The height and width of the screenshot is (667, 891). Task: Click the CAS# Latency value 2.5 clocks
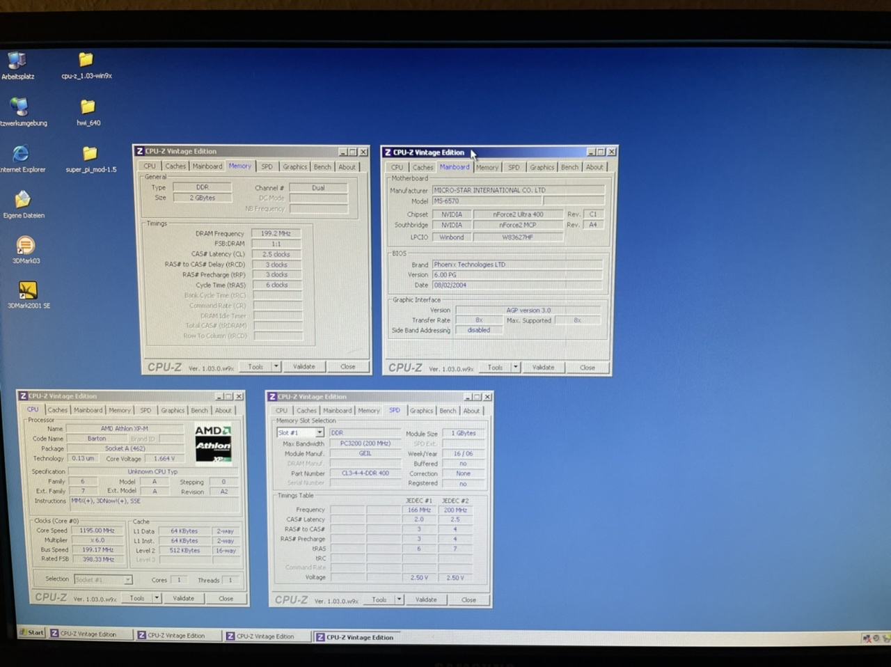276,254
